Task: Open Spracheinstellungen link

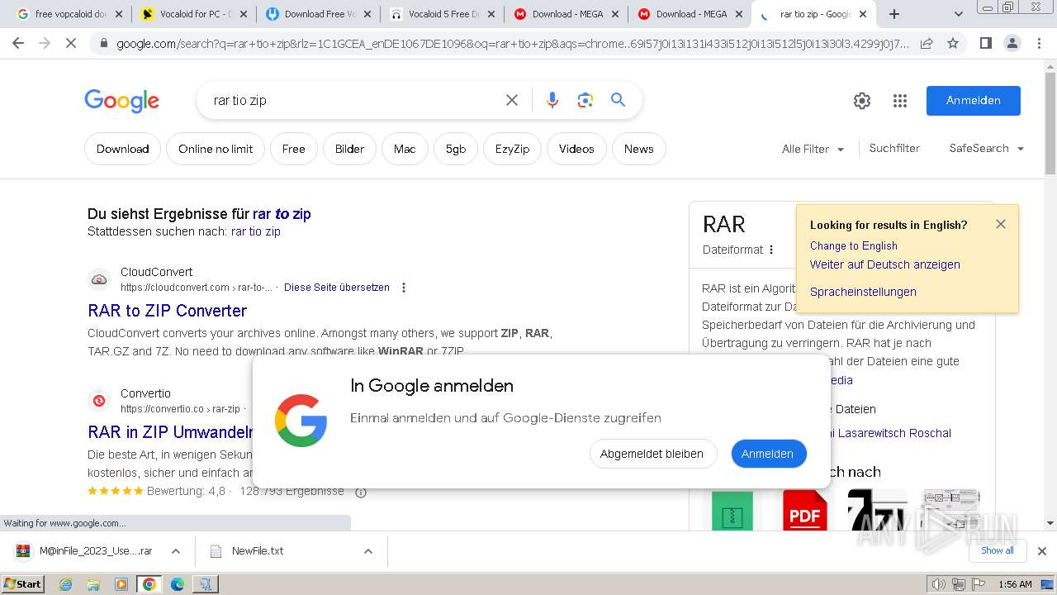Action: pos(863,293)
